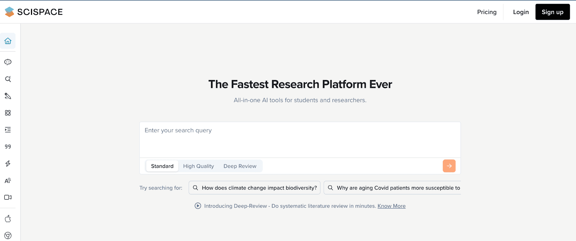Select the magnifier literature search sidebar icon
The image size is (576, 241).
click(x=8, y=79)
